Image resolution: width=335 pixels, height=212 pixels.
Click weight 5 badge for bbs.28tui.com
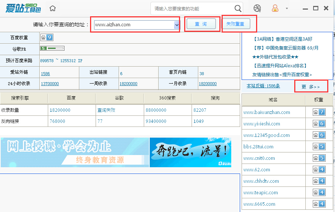click(319, 147)
